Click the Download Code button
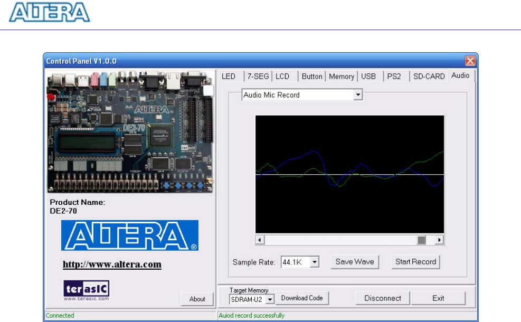The height and width of the screenshot is (322, 521). pyautogui.click(x=302, y=298)
